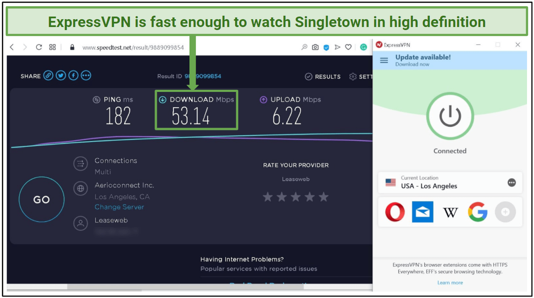Select the Los Angeles, CA text
The width and height of the screenshot is (534, 298).
pos(122,196)
